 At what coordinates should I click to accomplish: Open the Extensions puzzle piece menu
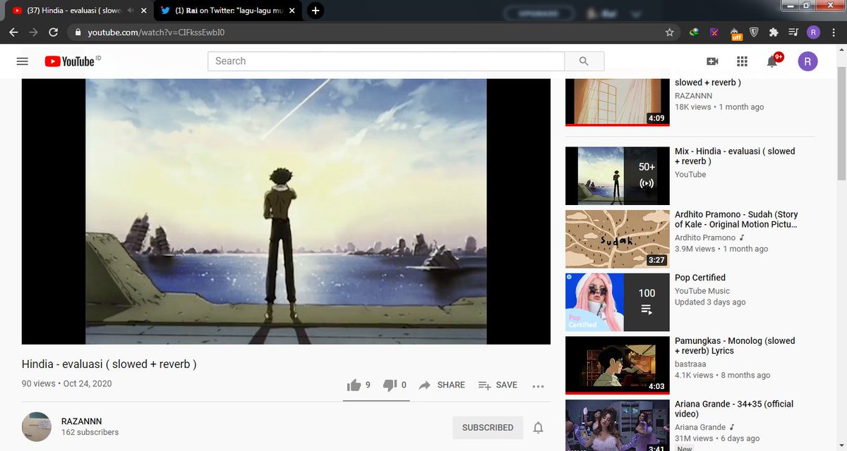(774, 32)
